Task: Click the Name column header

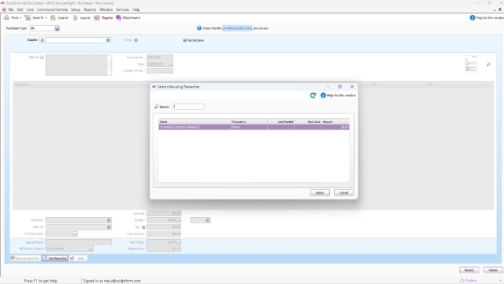Action: (x=195, y=121)
